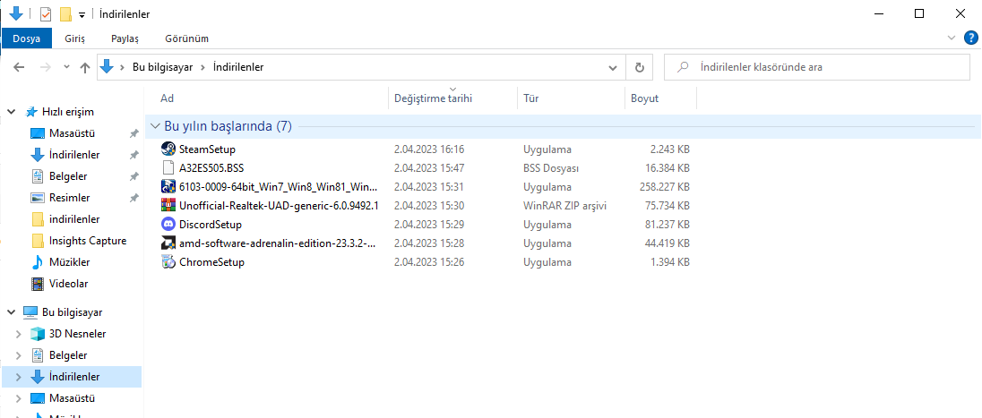Viewport: 982px width, 418px height.
Task: Expand Belgeler under Bu bilgisayar
Action: click(x=19, y=355)
